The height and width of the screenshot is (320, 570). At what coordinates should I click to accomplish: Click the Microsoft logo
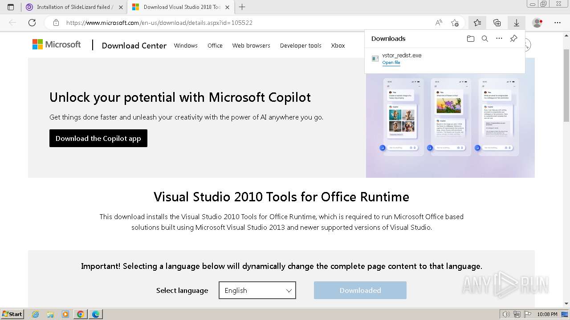coord(57,44)
